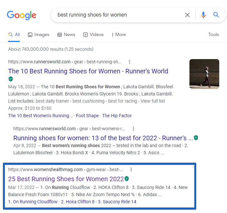Click green shield under Runner's World title
Screen dimensions: 227x213
pyautogui.click(x=11, y=79)
